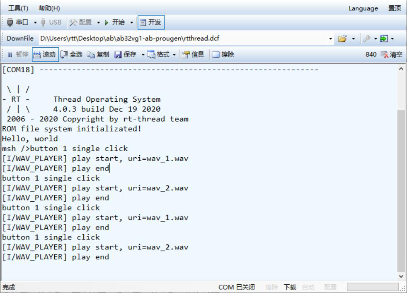Click the DownFile path input field
The image size is (407, 293).
point(183,39)
